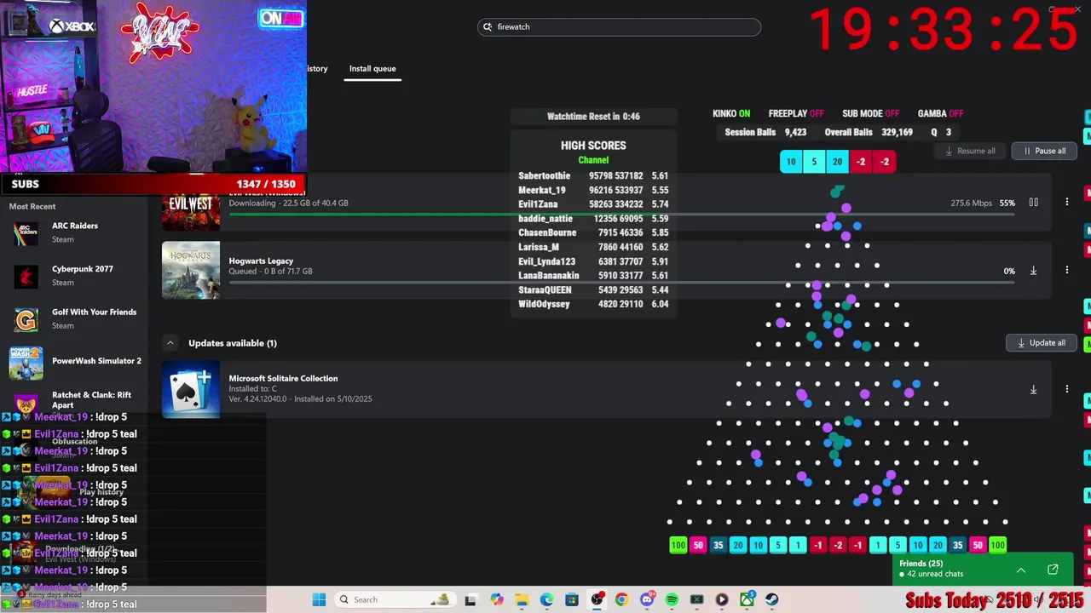The height and width of the screenshot is (613, 1091).
Task: Open the Xbox app taskbar icon
Action: (x=747, y=599)
